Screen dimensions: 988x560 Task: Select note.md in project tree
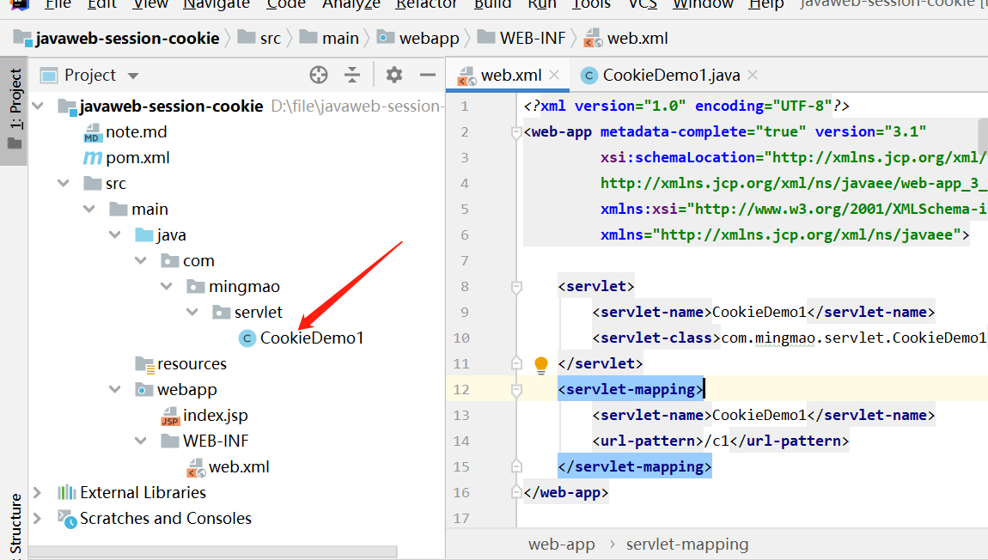136,131
